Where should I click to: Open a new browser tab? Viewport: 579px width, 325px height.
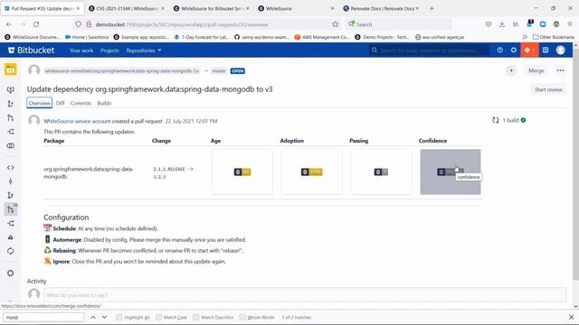click(432, 8)
